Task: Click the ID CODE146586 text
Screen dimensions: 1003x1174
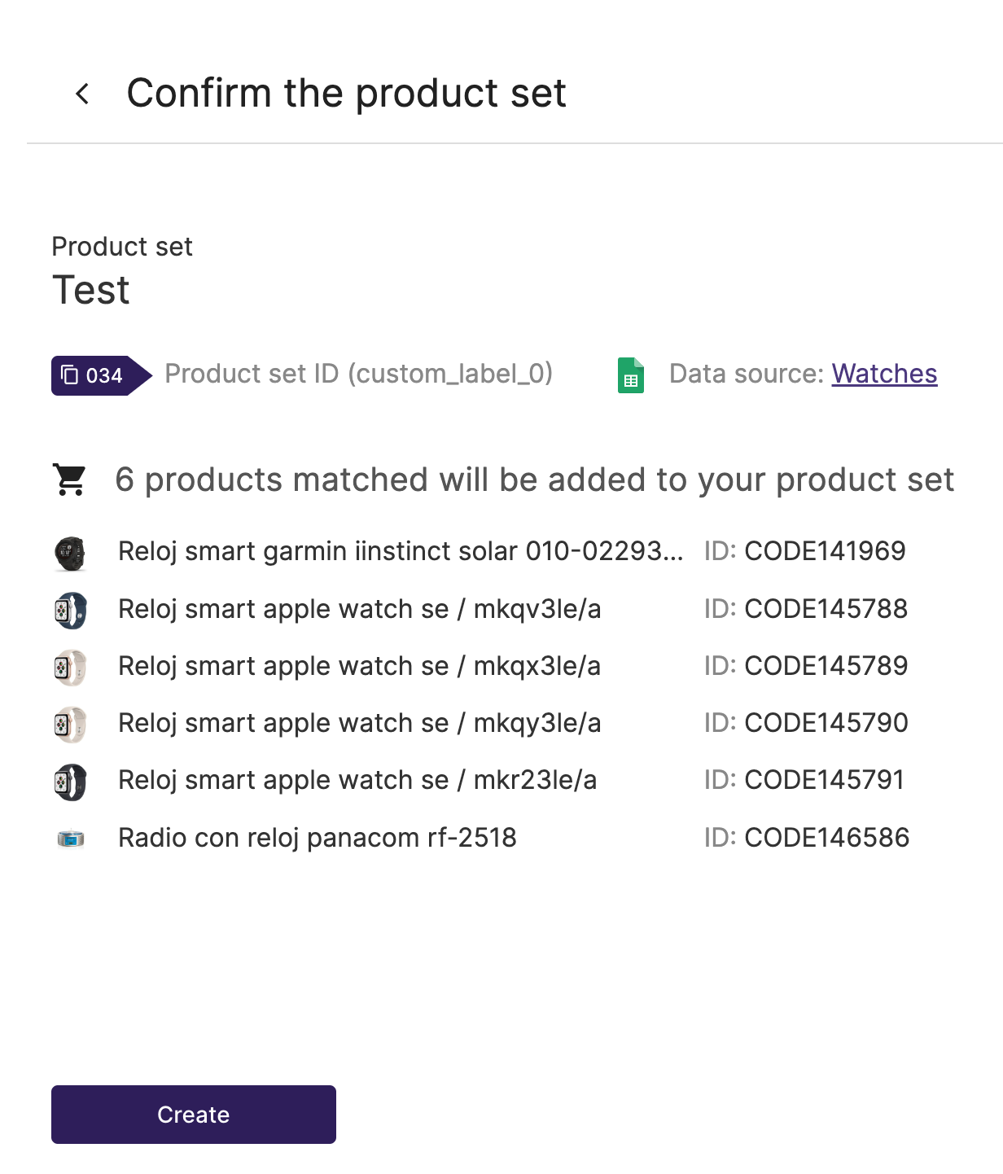Action: click(807, 838)
